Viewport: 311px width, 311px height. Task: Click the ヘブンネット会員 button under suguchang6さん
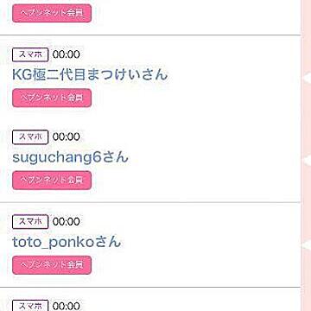pyautogui.click(x=52, y=181)
